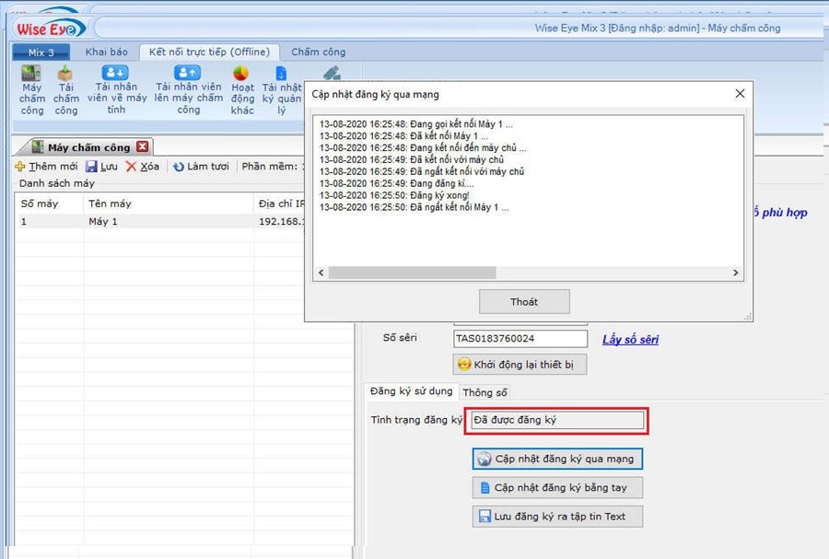Click the Wise Eye logo
The width and height of the screenshot is (829, 559).
pyautogui.click(x=51, y=28)
